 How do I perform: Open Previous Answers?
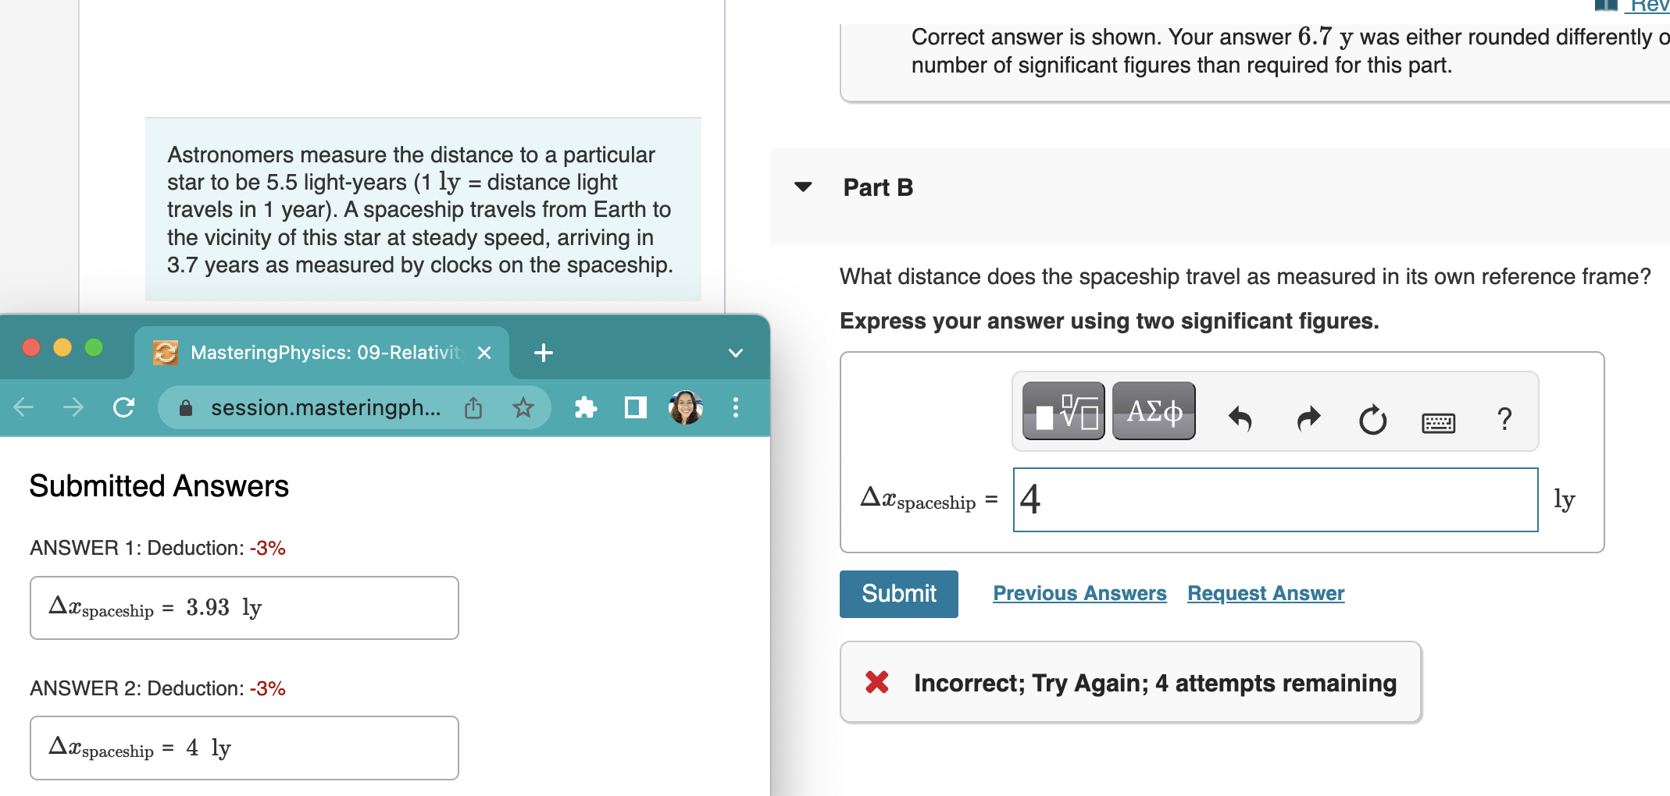click(1079, 594)
